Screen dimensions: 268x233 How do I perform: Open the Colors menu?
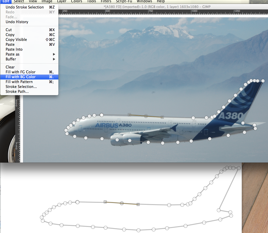click(x=77, y=1)
